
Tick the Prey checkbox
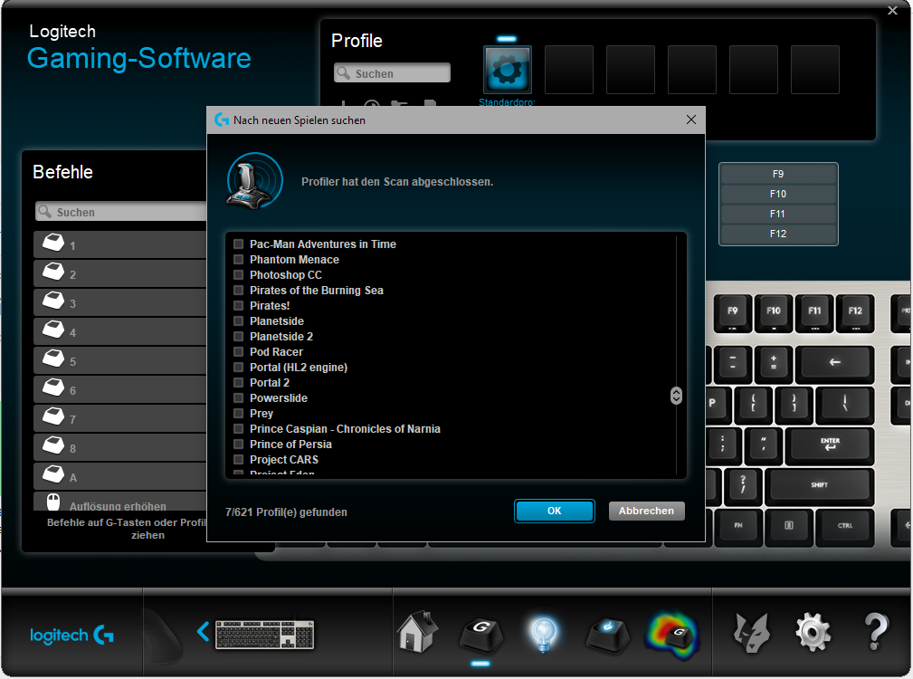tap(238, 414)
